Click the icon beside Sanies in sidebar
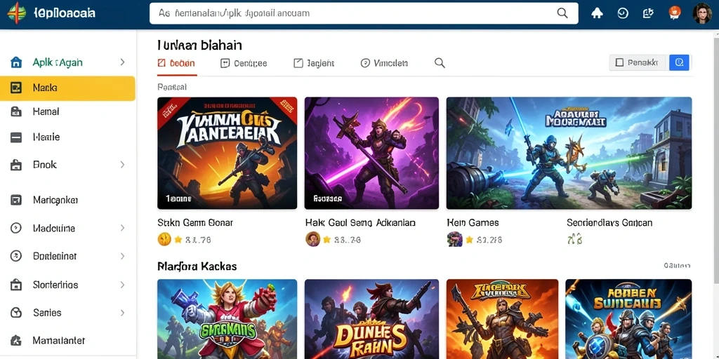Screen dimensions: 719x359 (16, 313)
